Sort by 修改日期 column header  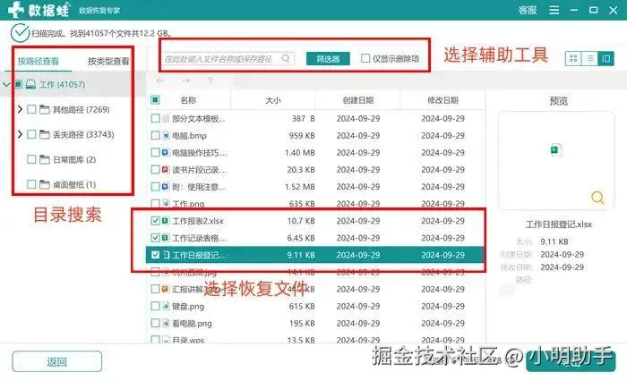coord(442,100)
